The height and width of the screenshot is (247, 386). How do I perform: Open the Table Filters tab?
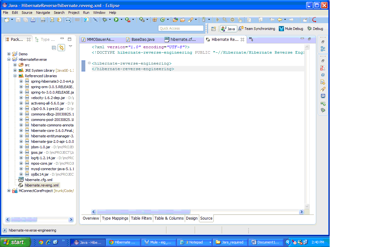click(141, 218)
